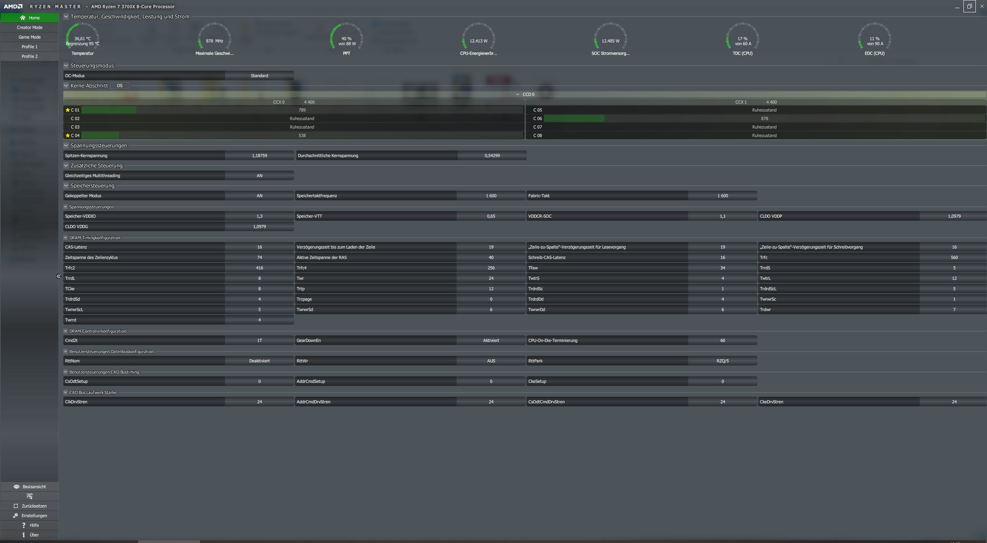Switch to the Creator Mode tab
The height and width of the screenshot is (543, 987).
[30, 27]
